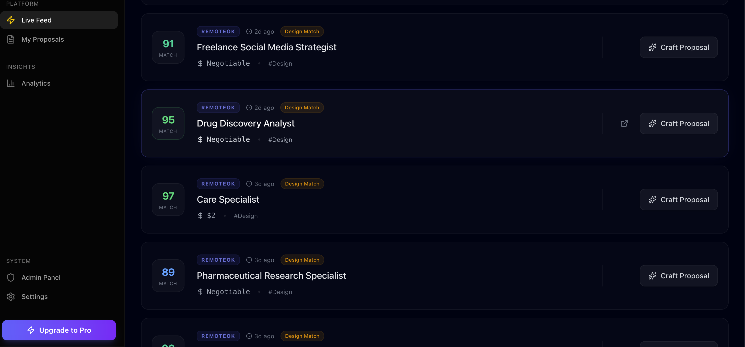Click the clock icon on Social Media Strategist

tap(249, 31)
